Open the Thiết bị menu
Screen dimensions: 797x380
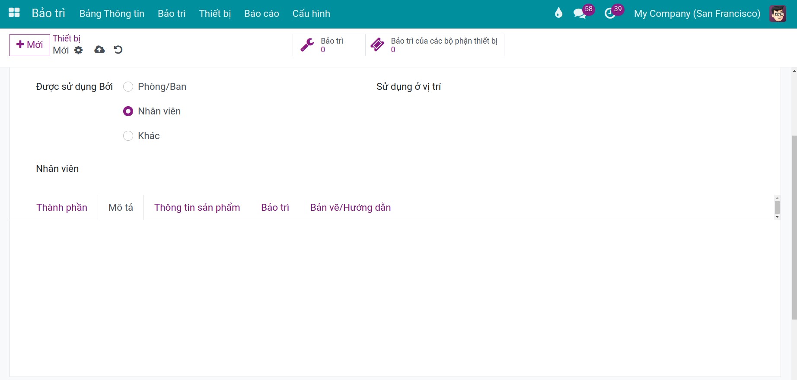215,13
